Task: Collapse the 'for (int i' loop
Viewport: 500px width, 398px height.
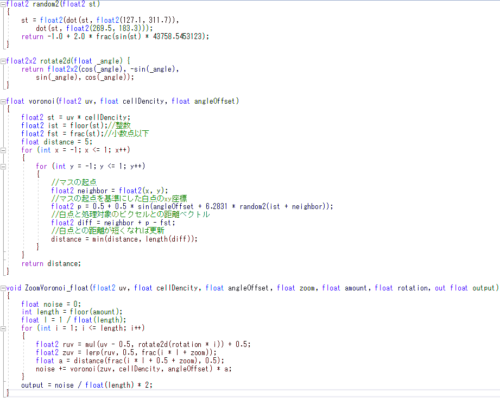Action: click(x=3, y=328)
